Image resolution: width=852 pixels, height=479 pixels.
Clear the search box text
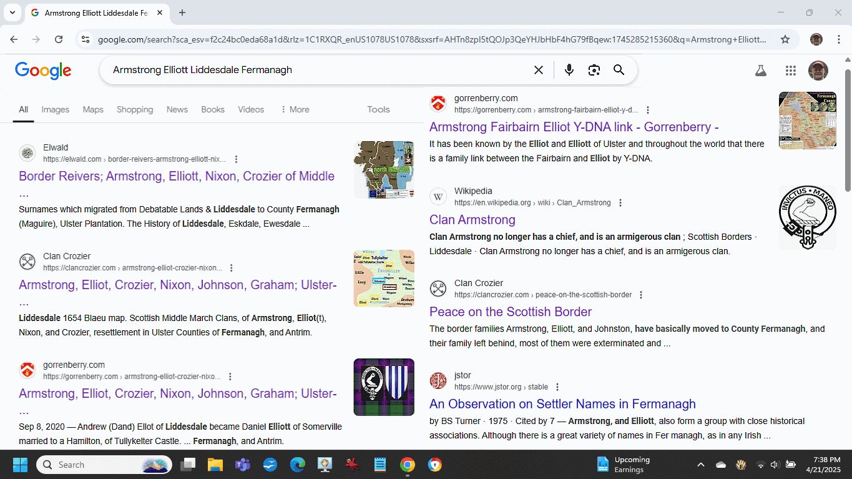pos(539,70)
